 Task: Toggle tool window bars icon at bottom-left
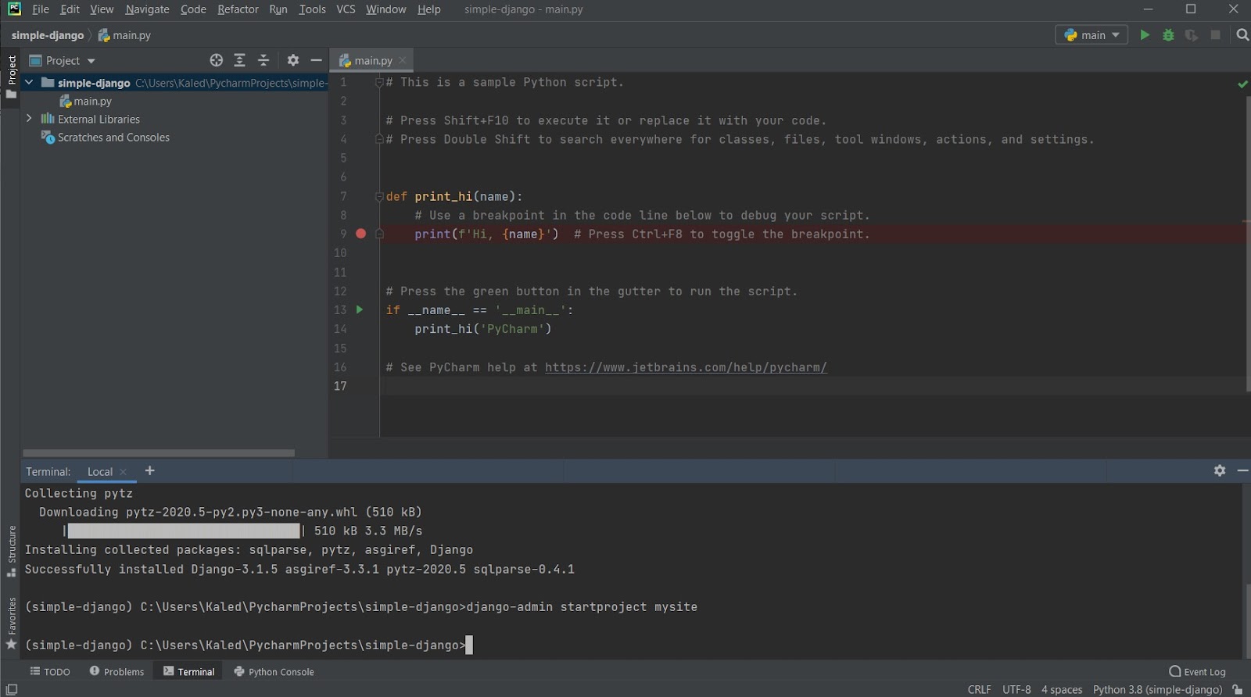coord(11,689)
